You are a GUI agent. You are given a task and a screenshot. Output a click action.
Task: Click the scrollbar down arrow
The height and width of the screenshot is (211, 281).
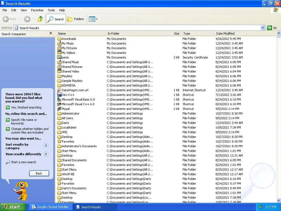pos(279,201)
